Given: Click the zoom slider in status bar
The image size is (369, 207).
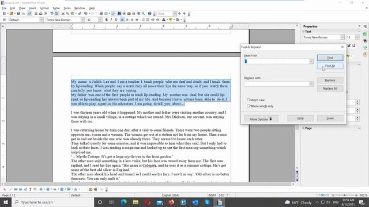Looking at the screenshot, I should (x=345, y=195).
